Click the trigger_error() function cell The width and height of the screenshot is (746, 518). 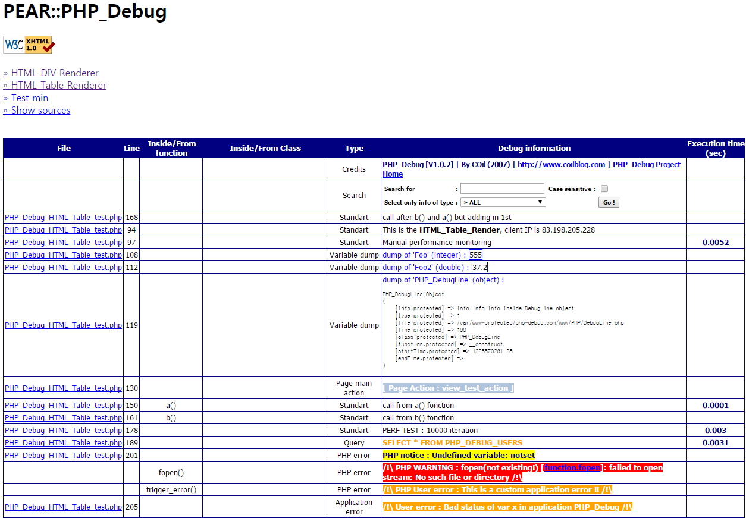pos(171,490)
